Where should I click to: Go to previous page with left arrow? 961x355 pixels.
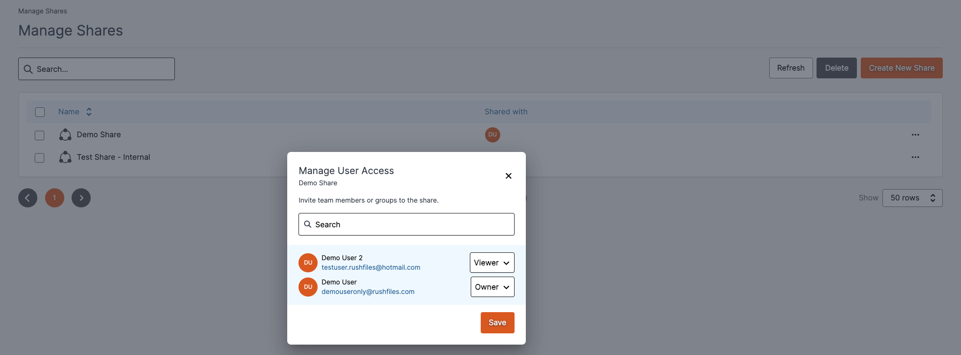28,198
